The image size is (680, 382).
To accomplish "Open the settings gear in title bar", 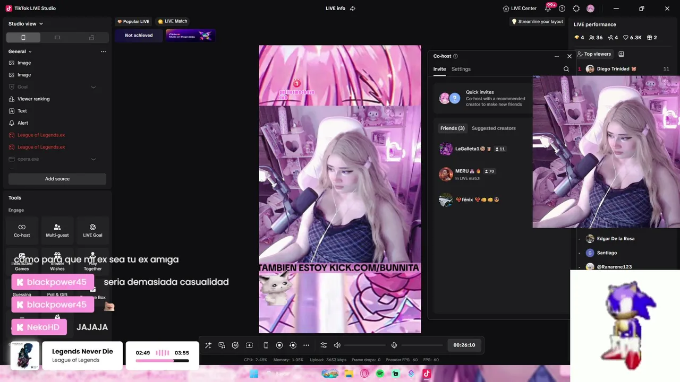I will [576, 8].
